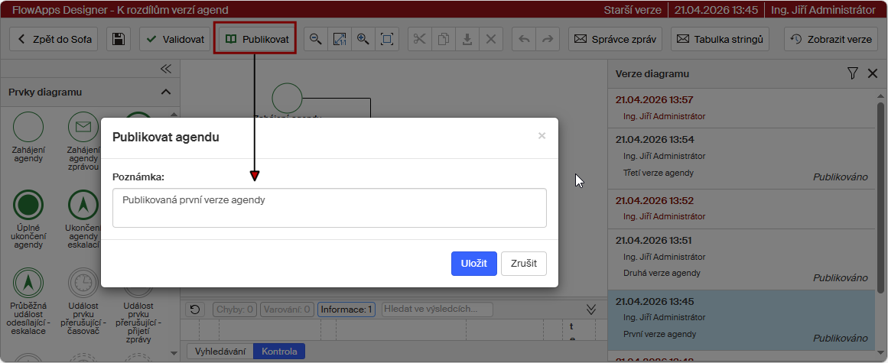The width and height of the screenshot is (888, 363).
Task: Select version 21.04.2026 13:52
Action: pyautogui.click(x=742, y=209)
